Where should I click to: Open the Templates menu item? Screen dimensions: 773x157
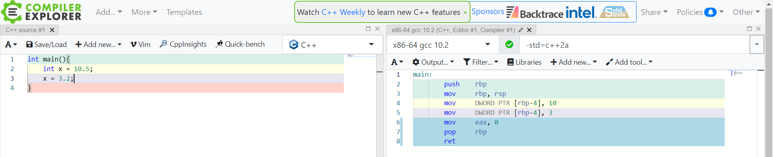coord(184,12)
